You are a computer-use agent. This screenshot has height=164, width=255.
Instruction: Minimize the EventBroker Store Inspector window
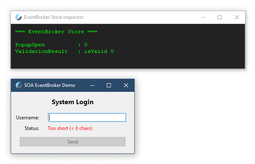pos(203,17)
